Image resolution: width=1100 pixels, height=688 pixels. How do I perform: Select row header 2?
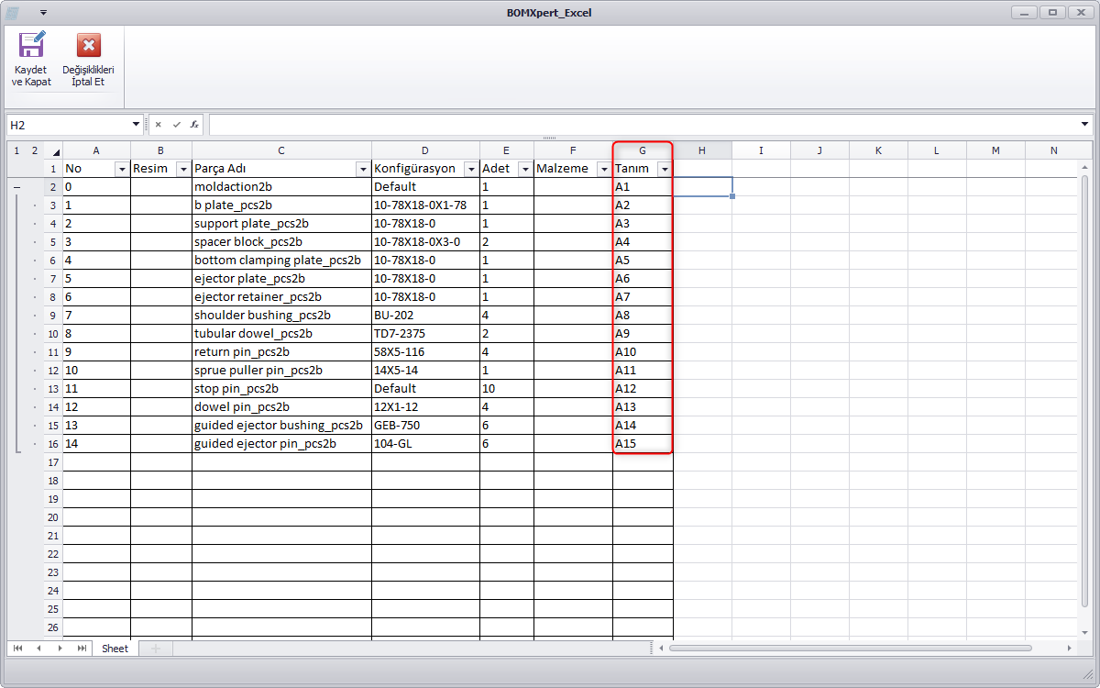coord(53,187)
